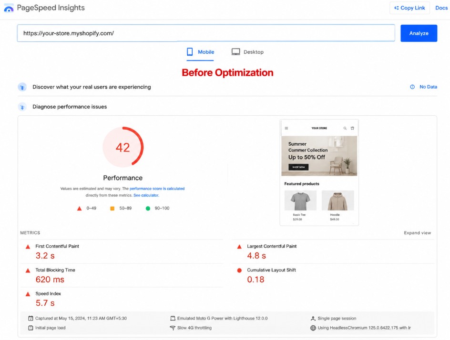
Task: Click the Diagnose performance issues heading
Action: pos(70,107)
